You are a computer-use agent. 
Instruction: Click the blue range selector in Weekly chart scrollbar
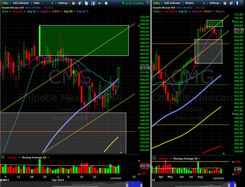(x=232, y=184)
